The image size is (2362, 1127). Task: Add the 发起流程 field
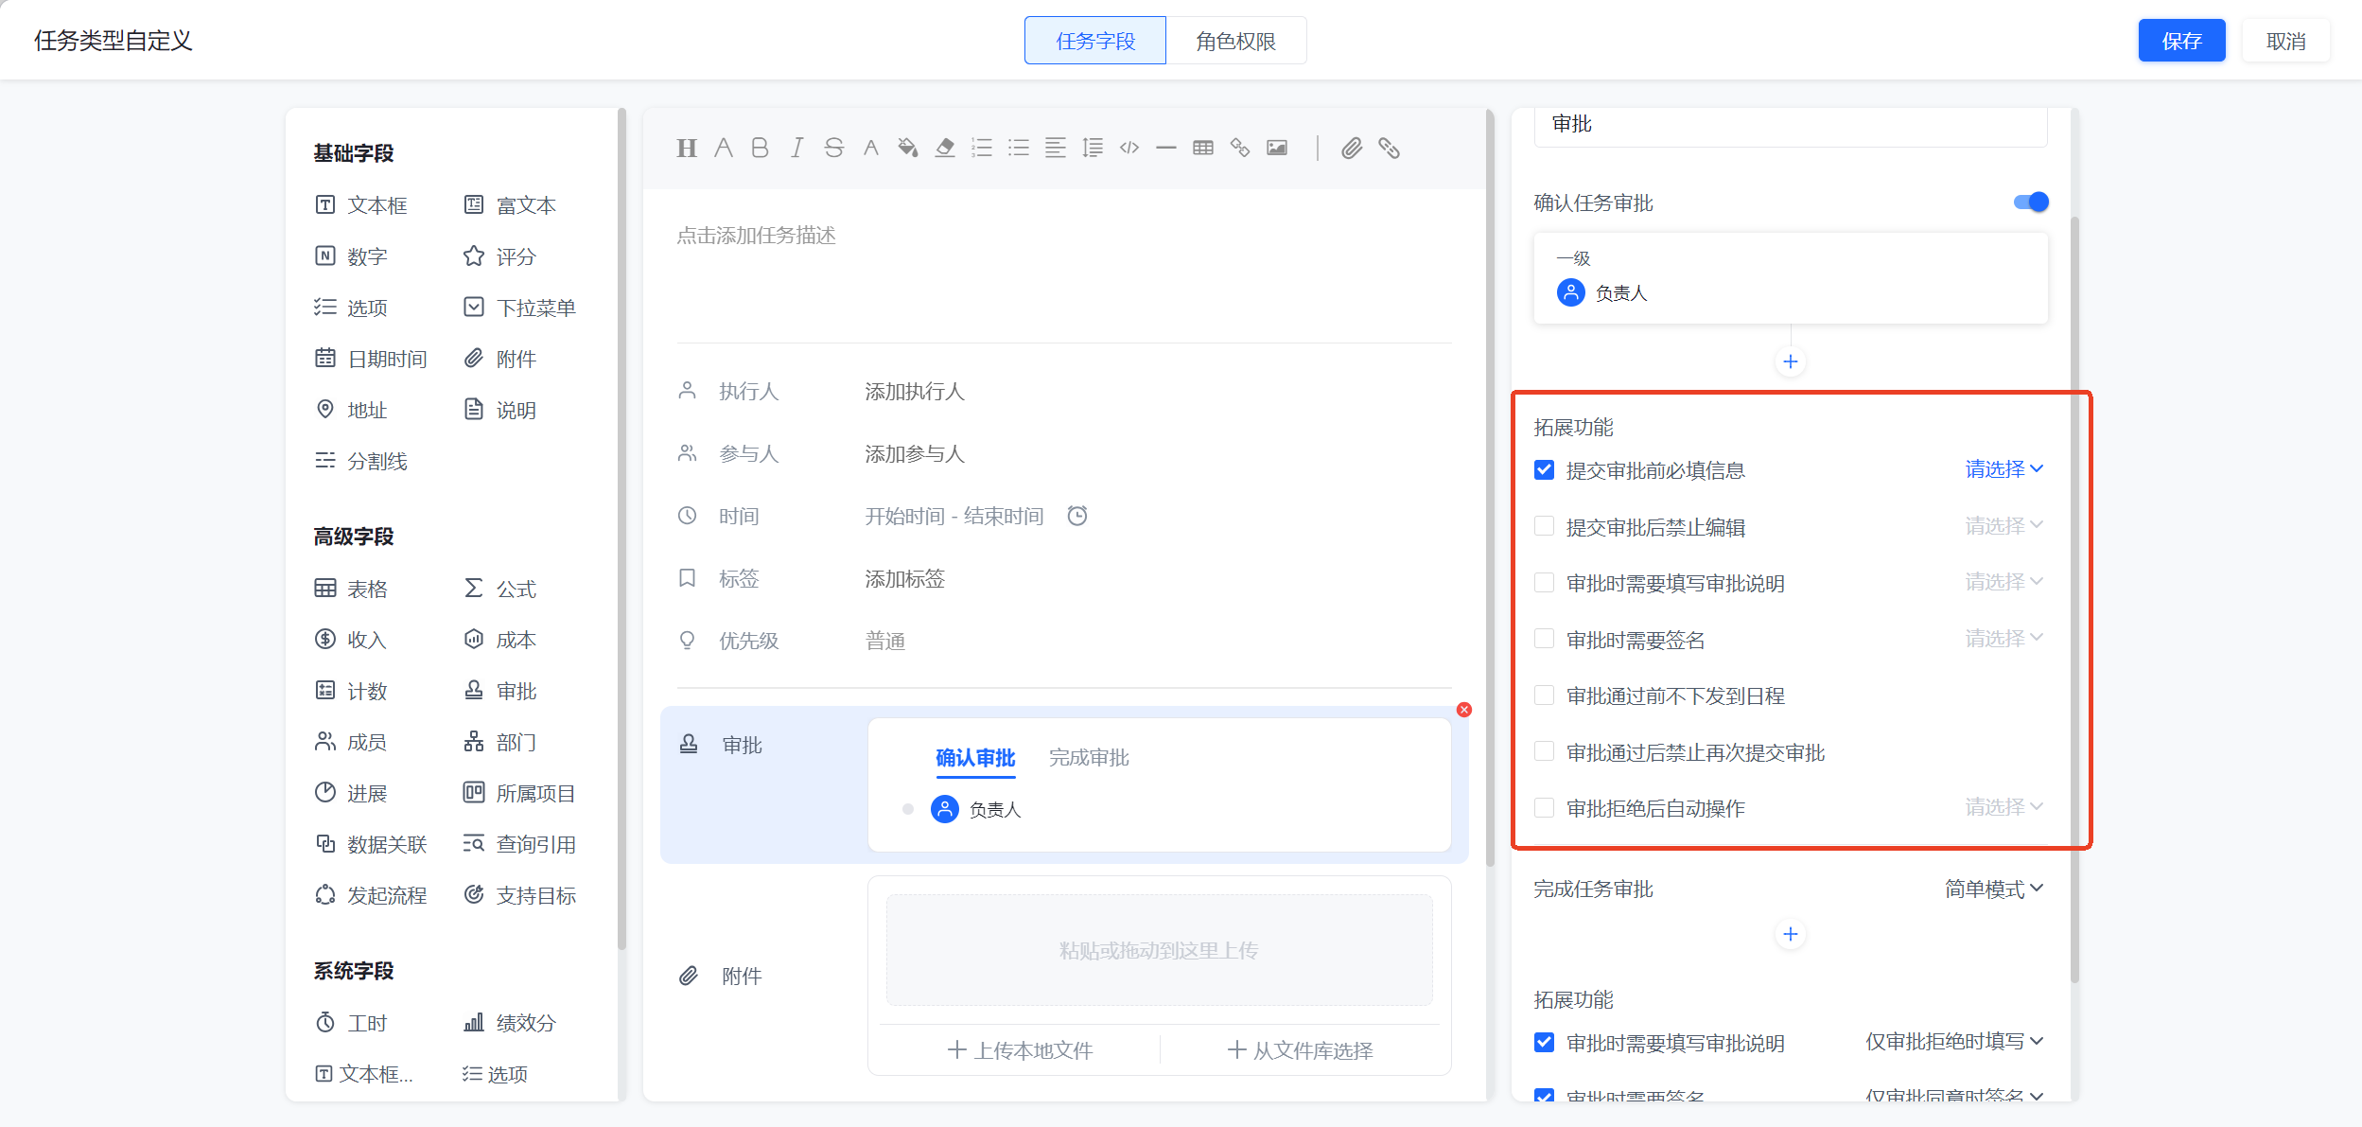[x=371, y=895]
